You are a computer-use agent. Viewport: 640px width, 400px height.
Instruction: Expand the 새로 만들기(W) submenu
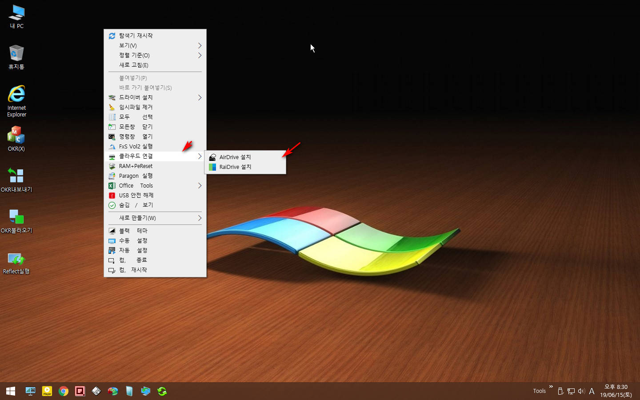point(155,218)
